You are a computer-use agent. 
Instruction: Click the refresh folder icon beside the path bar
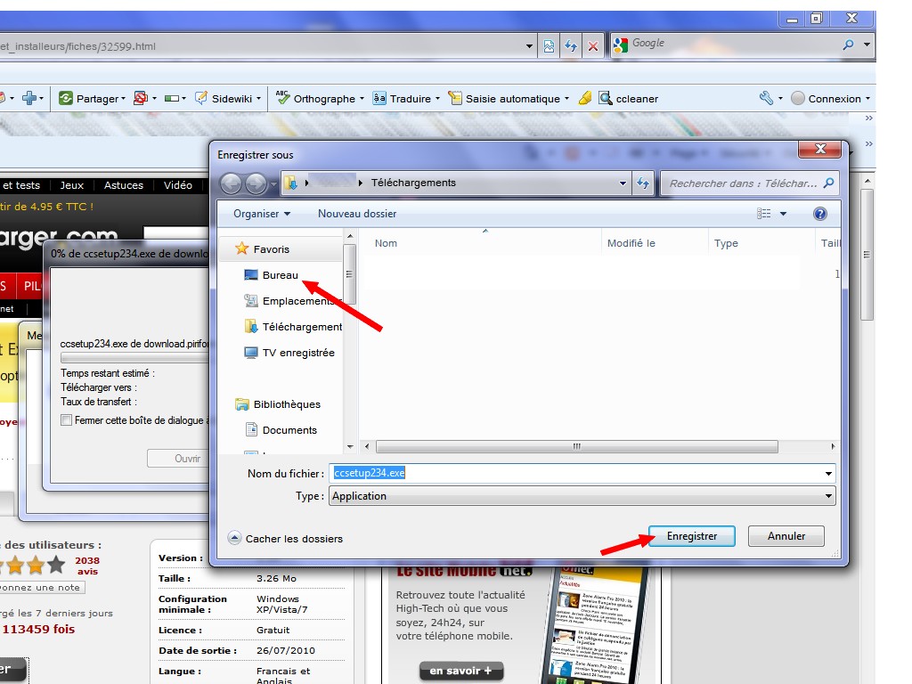[x=643, y=183]
